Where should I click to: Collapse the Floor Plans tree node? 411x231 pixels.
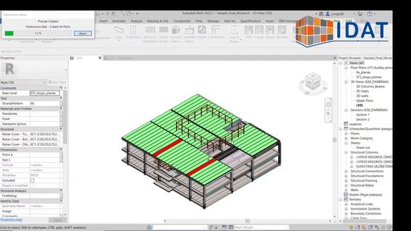click(x=346, y=68)
